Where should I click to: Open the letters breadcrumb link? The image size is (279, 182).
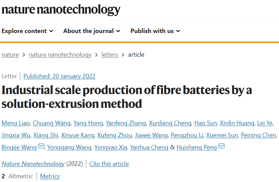(110, 55)
